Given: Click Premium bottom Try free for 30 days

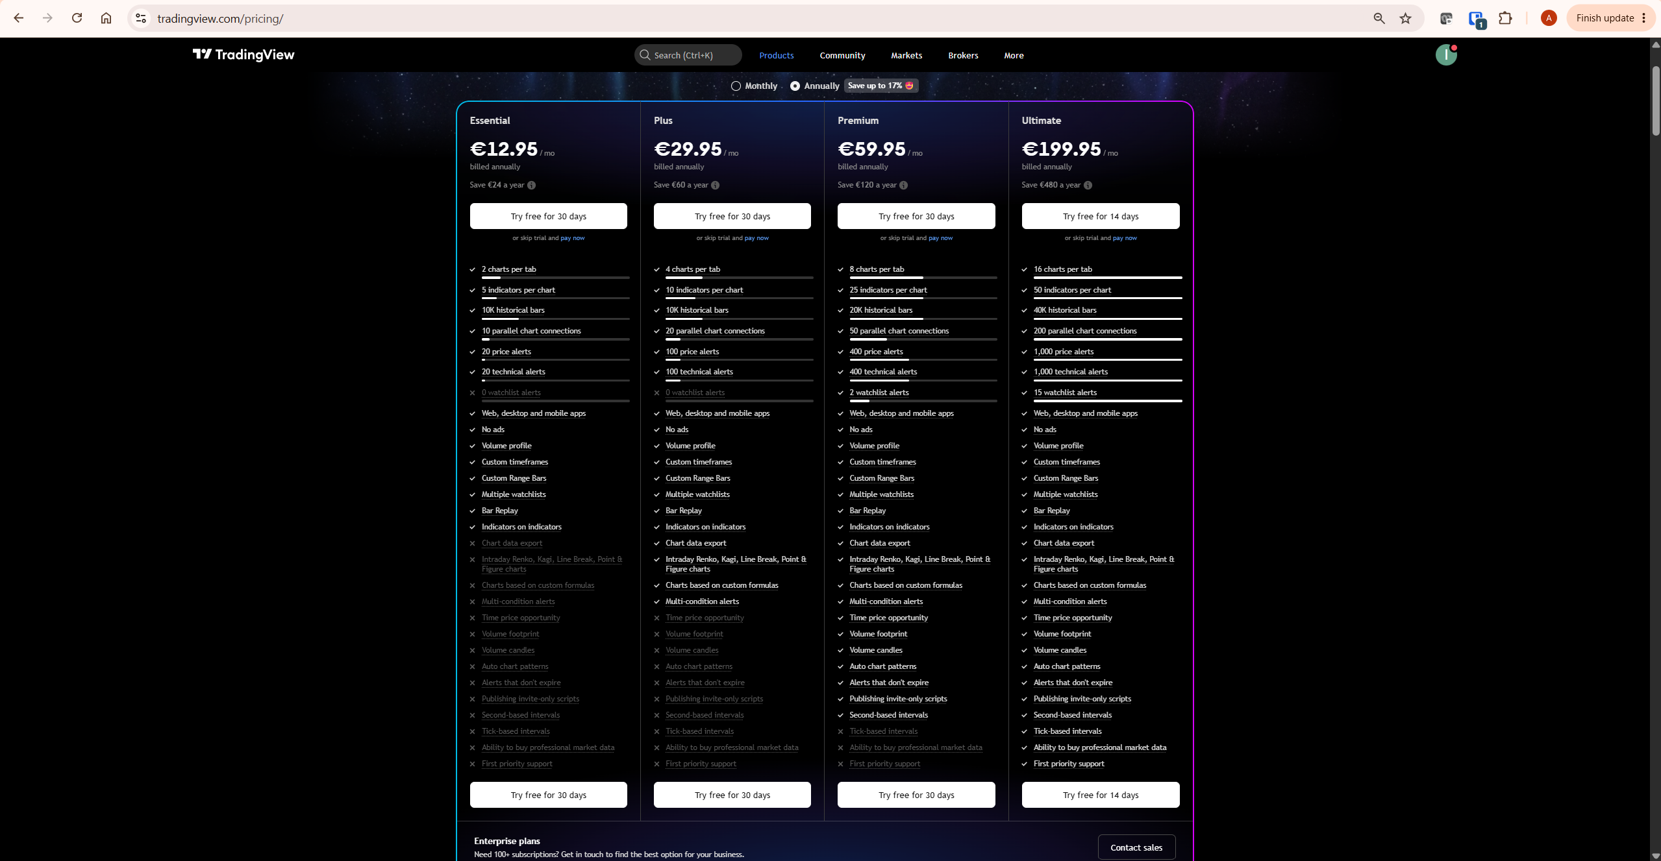Looking at the screenshot, I should pos(916,795).
